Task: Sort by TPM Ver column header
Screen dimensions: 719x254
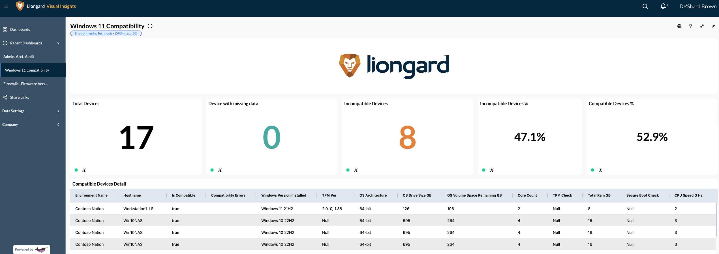Action: pos(329,195)
